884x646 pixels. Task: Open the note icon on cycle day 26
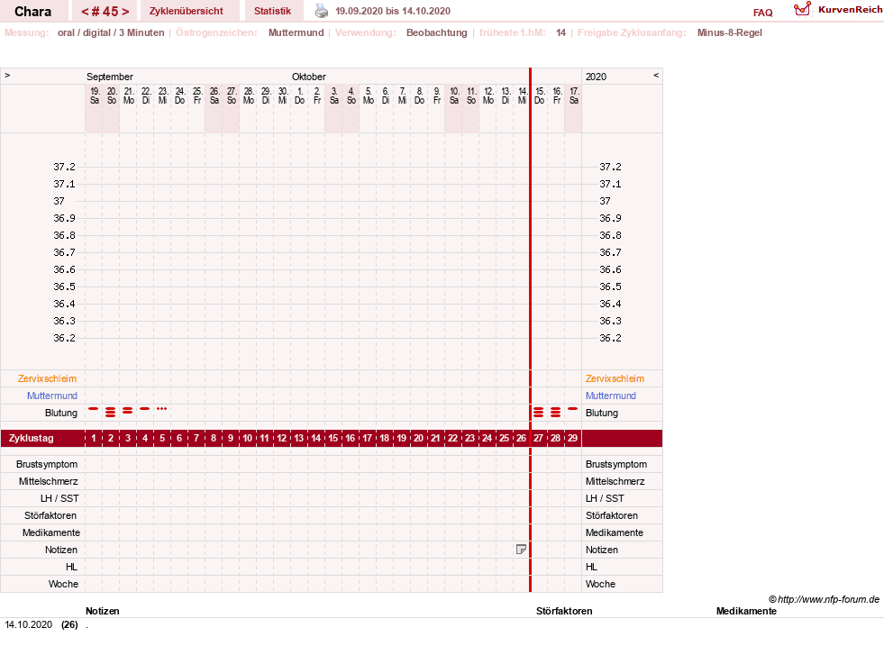click(x=521, y=549)
